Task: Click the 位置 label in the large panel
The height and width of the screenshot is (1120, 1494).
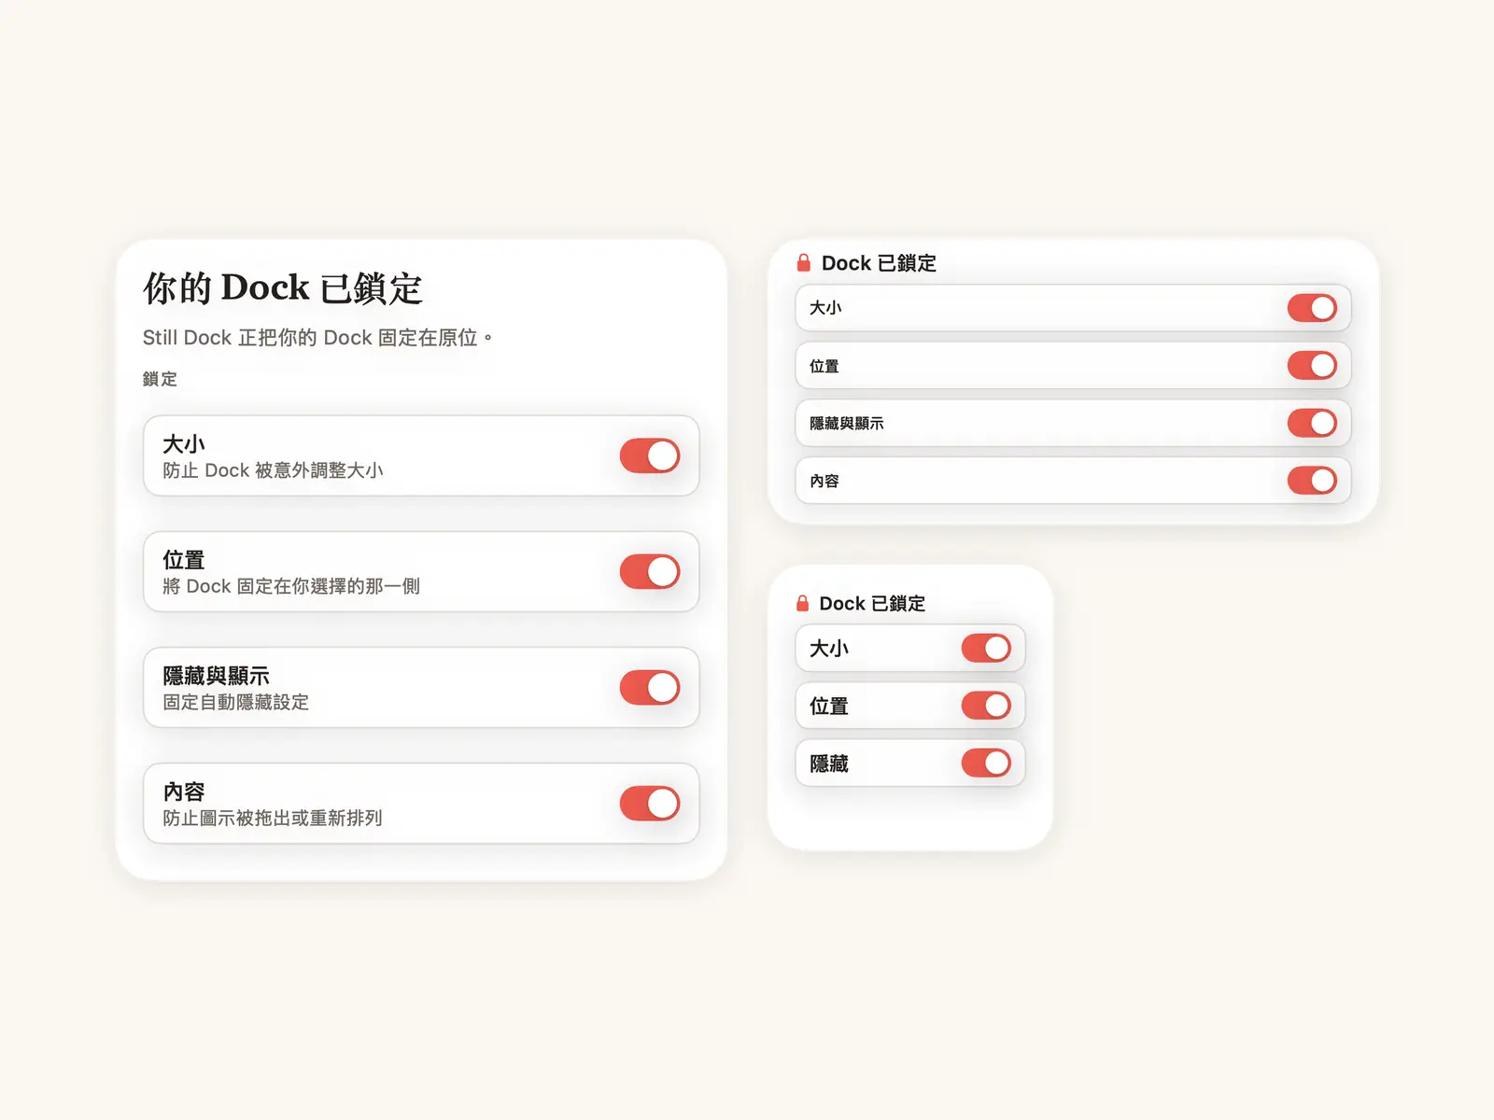Action: click(184, 560)
